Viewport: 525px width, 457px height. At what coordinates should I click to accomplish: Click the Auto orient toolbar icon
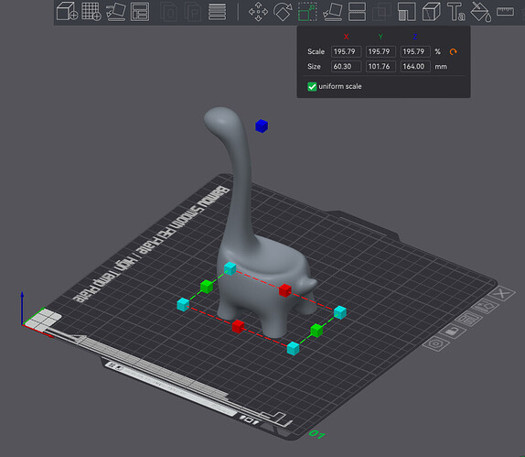[x=116, y=11]
